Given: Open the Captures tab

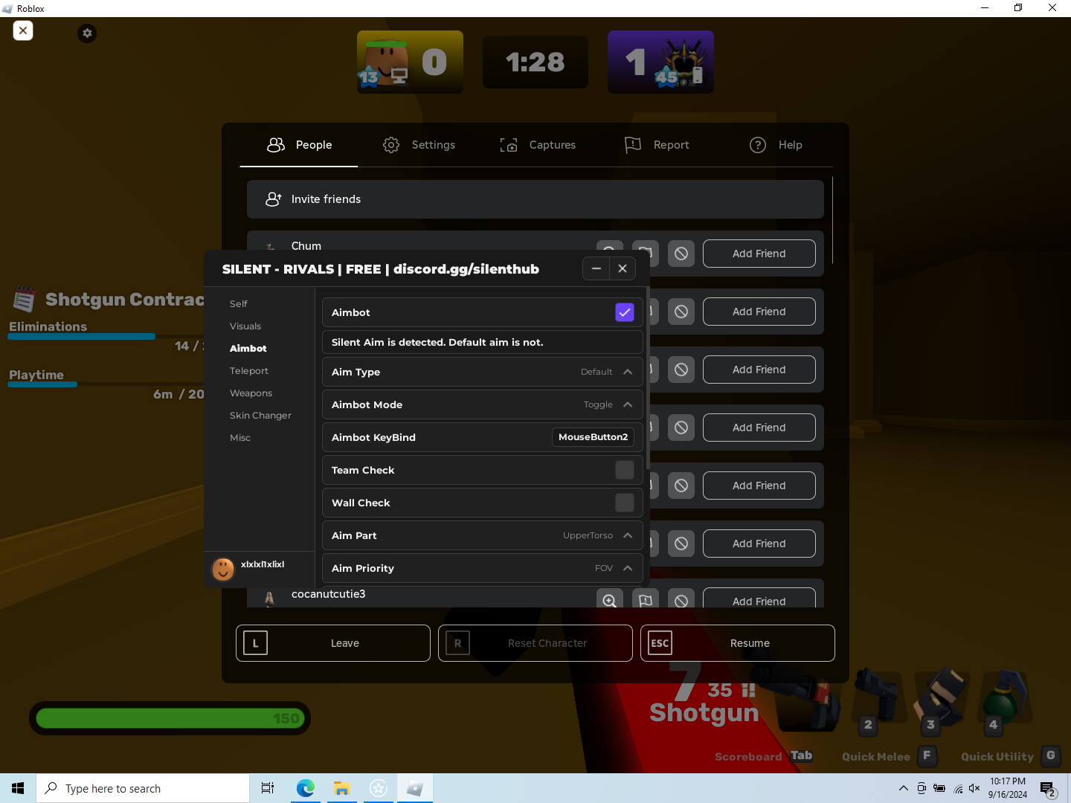Looking at the screenshot, I should tap(537, 145).
